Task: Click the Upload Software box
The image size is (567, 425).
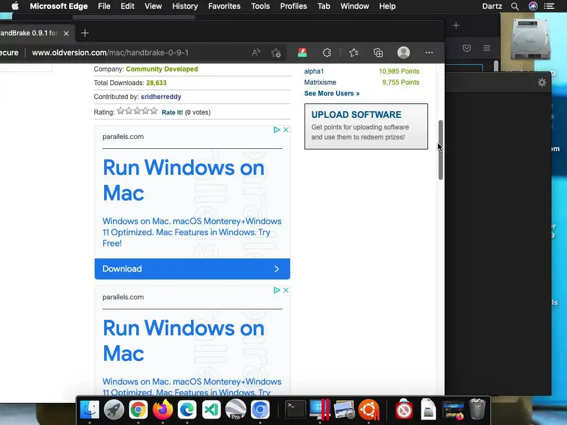Action: coord(366,127)
